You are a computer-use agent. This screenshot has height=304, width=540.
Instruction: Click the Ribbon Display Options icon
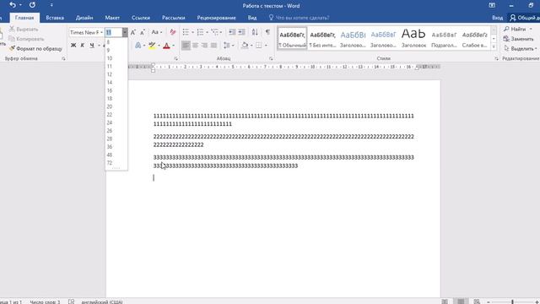(492, 5)
